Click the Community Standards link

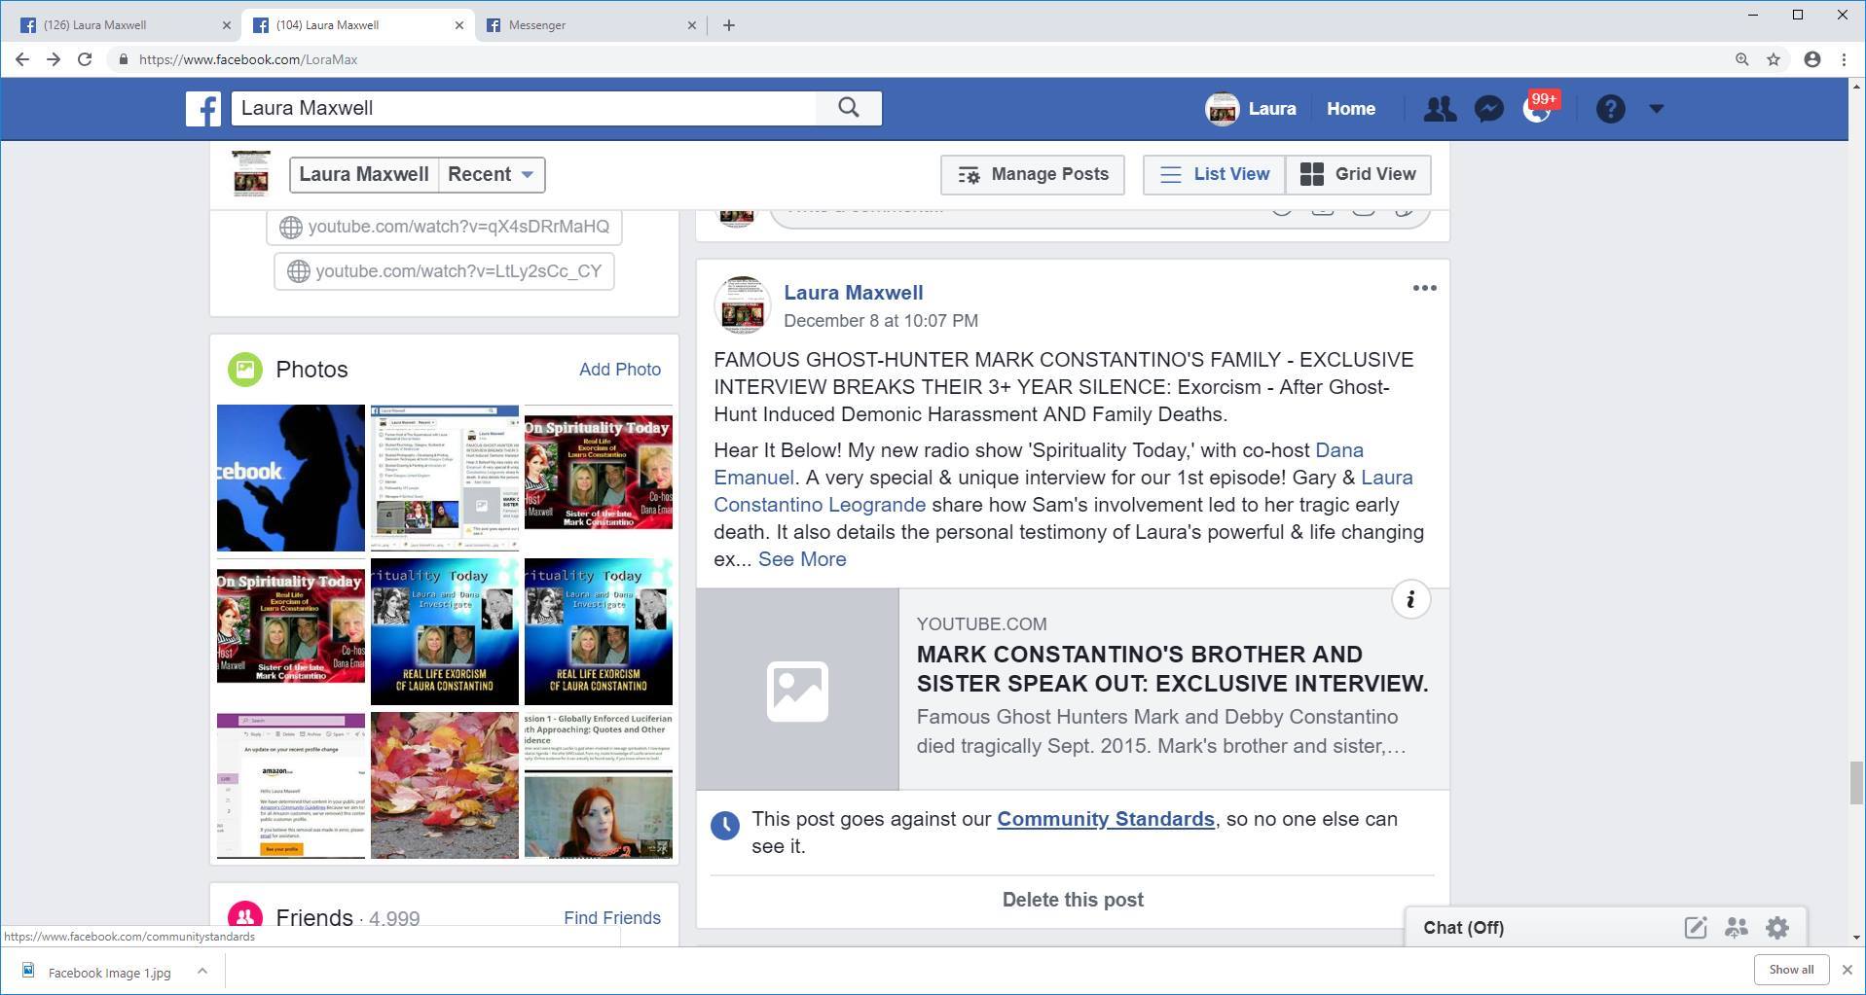click(x=1105, y=819)
